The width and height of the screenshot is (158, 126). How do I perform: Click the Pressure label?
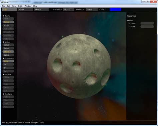(x=80, y=9)
